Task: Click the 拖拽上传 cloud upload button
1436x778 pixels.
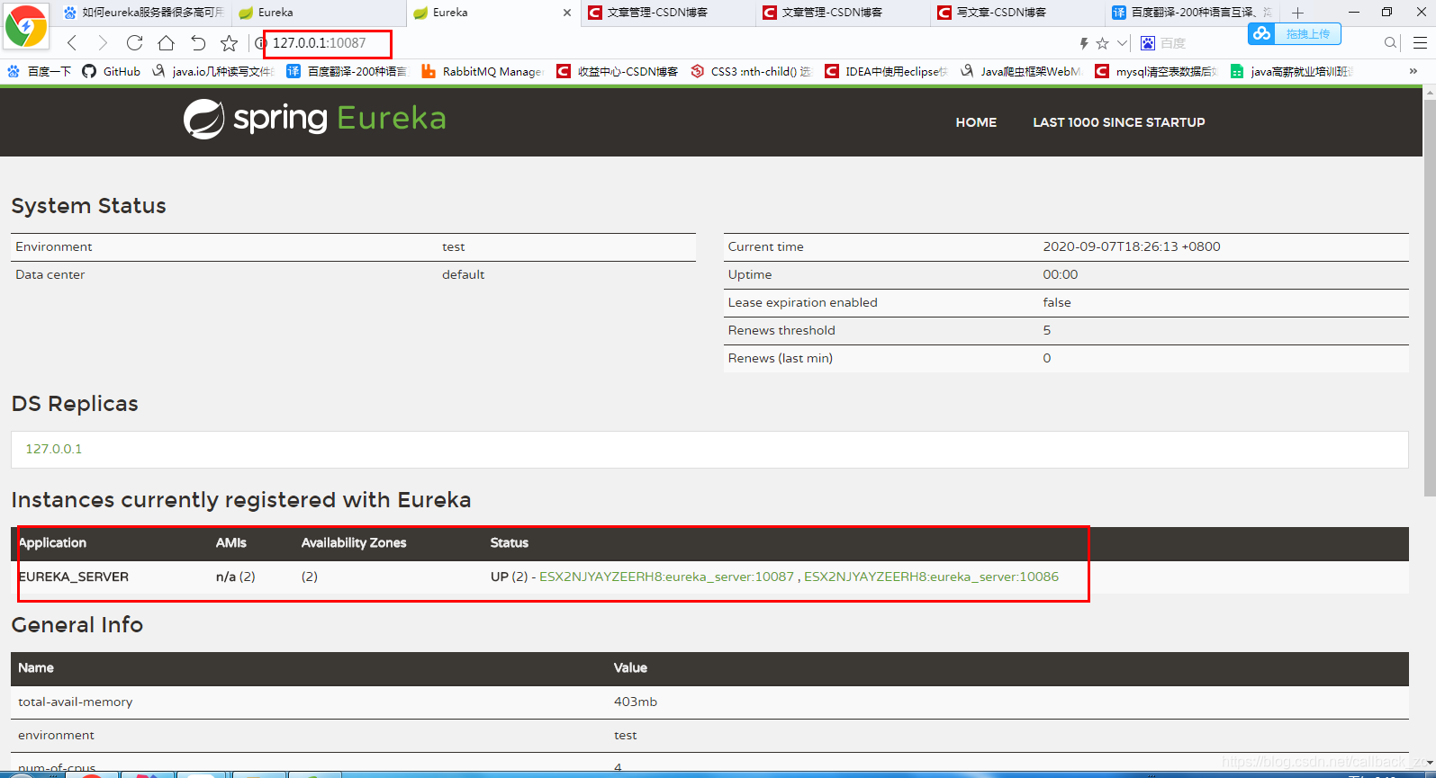Action: [x=1295, y=34]
